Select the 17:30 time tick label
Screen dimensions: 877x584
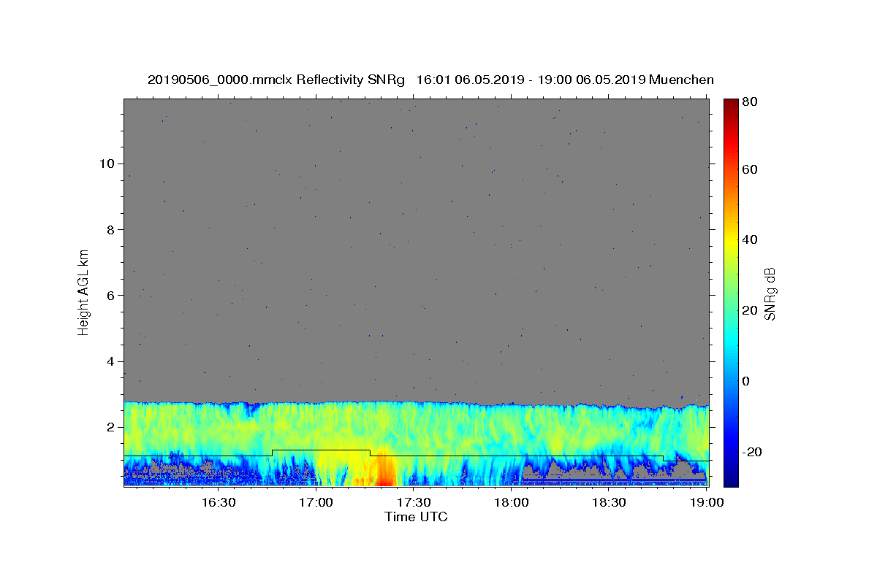click(414, 502)
